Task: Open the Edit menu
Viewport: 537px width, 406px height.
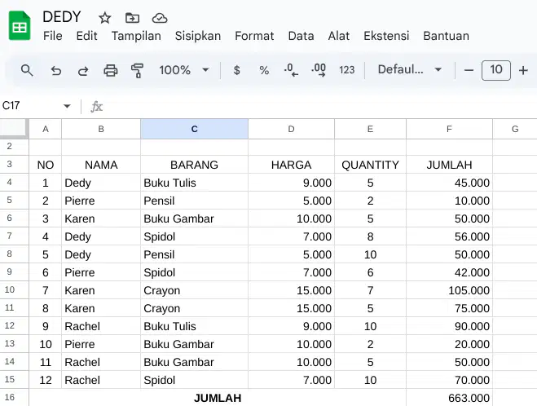Action: pos(86,36)
